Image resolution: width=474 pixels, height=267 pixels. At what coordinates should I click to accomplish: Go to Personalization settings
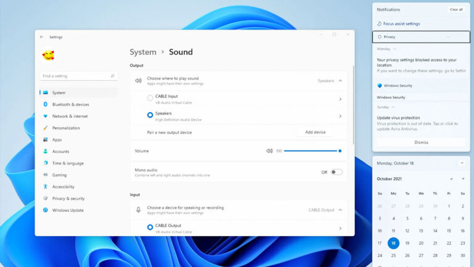pyautogui.click(x=78, y=128)
